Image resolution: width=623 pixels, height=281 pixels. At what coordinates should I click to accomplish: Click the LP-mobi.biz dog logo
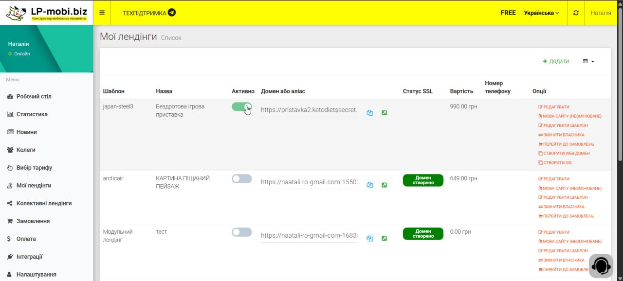[17, 13]
